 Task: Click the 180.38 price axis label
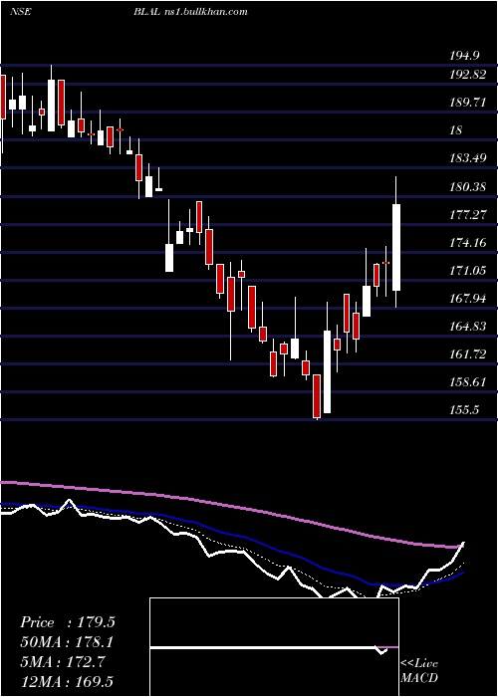468,187
